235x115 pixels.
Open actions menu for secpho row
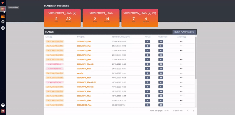pyautogui.click(x=181, y=73)
